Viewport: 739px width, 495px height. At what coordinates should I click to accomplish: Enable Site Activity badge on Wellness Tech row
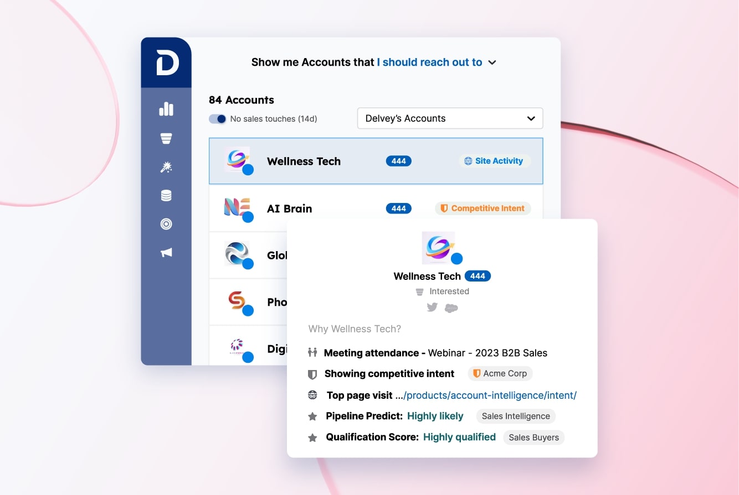pyautogui.click(x=494, y=161)
